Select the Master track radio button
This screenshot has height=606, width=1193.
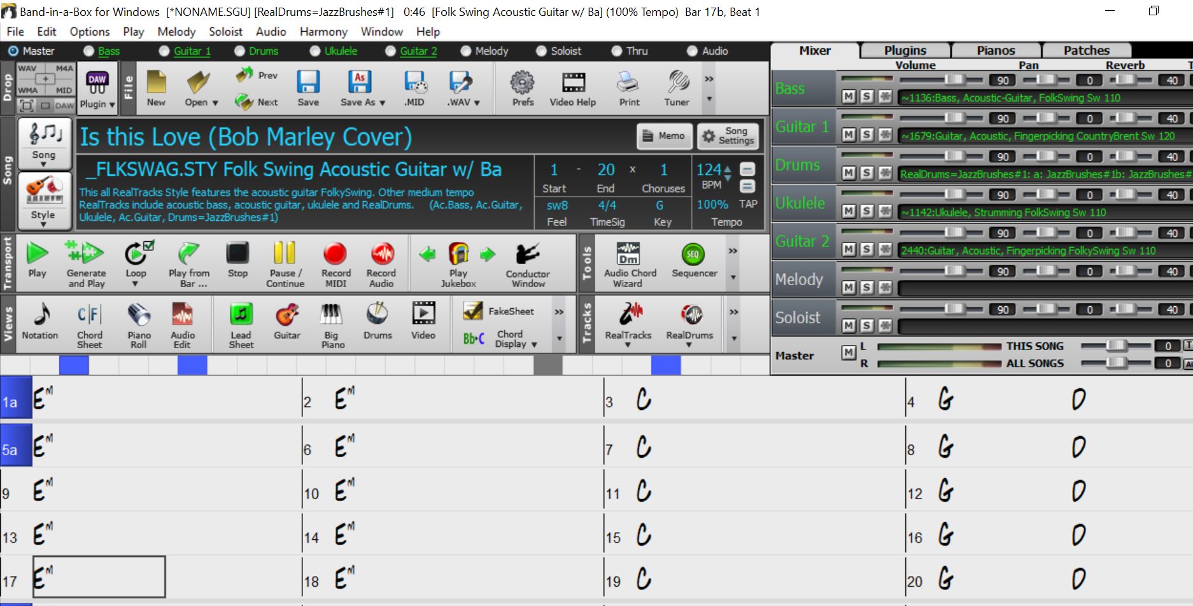(x=13, y=51)
